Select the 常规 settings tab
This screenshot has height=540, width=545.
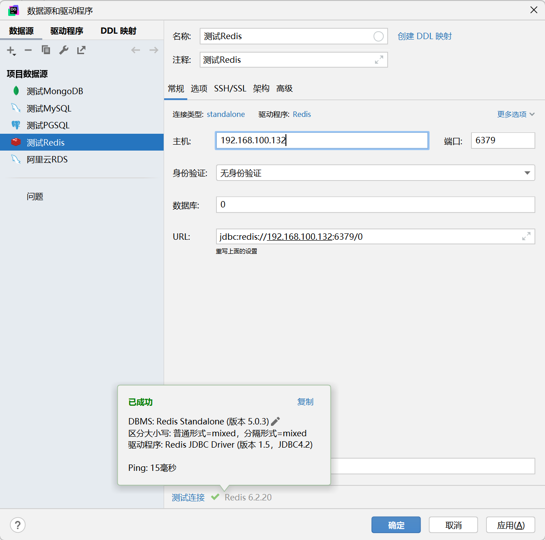(176, 88)
